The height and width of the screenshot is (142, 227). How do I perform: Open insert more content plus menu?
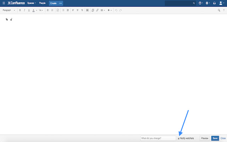[x=110, y=10]
